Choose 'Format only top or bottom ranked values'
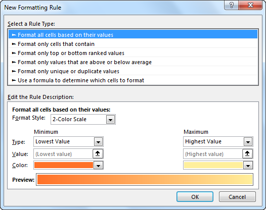Viewport: 266px width, 210px height. 133,53
